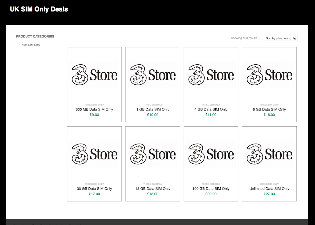Click the £17.00 price
Image resolution: width=315 pixels, height=225 pixels.
(x=94, y=194)
